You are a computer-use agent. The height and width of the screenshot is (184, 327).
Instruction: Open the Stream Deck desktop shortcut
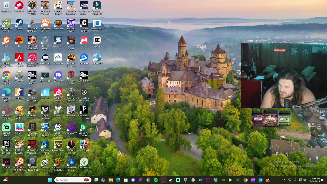45,59
